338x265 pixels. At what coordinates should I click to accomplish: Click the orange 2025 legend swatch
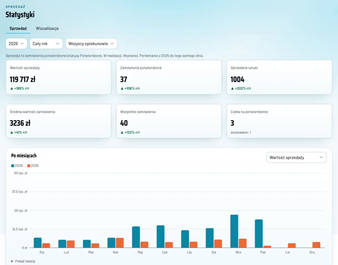pyautogui.click(x=29, y=166)
